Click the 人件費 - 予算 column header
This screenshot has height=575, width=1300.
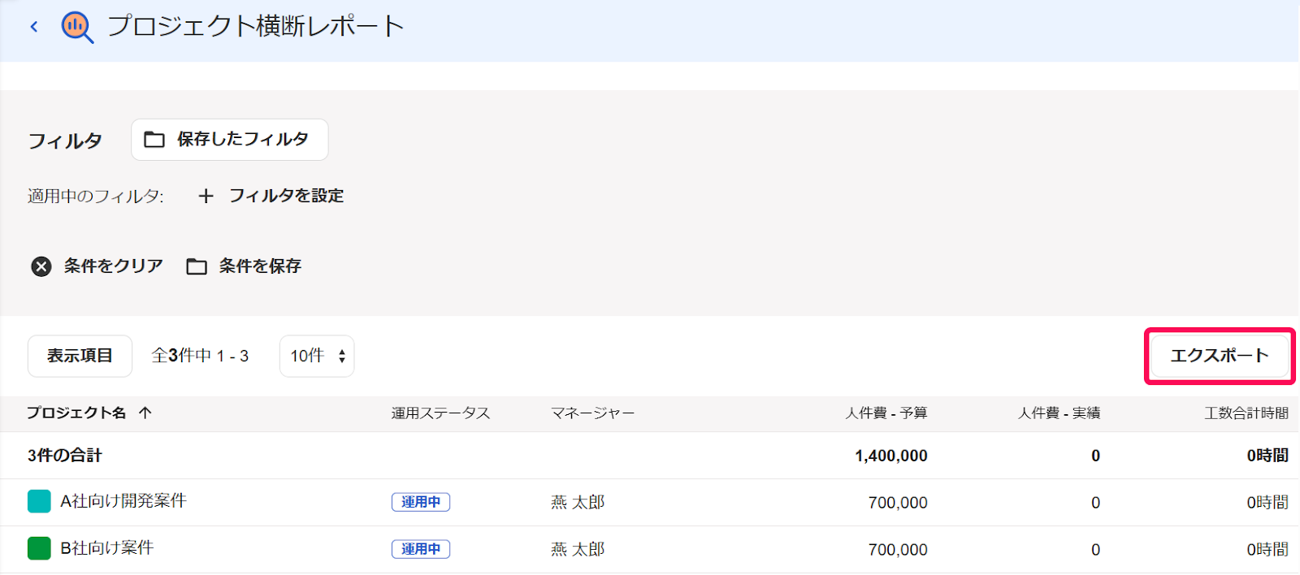886,413
